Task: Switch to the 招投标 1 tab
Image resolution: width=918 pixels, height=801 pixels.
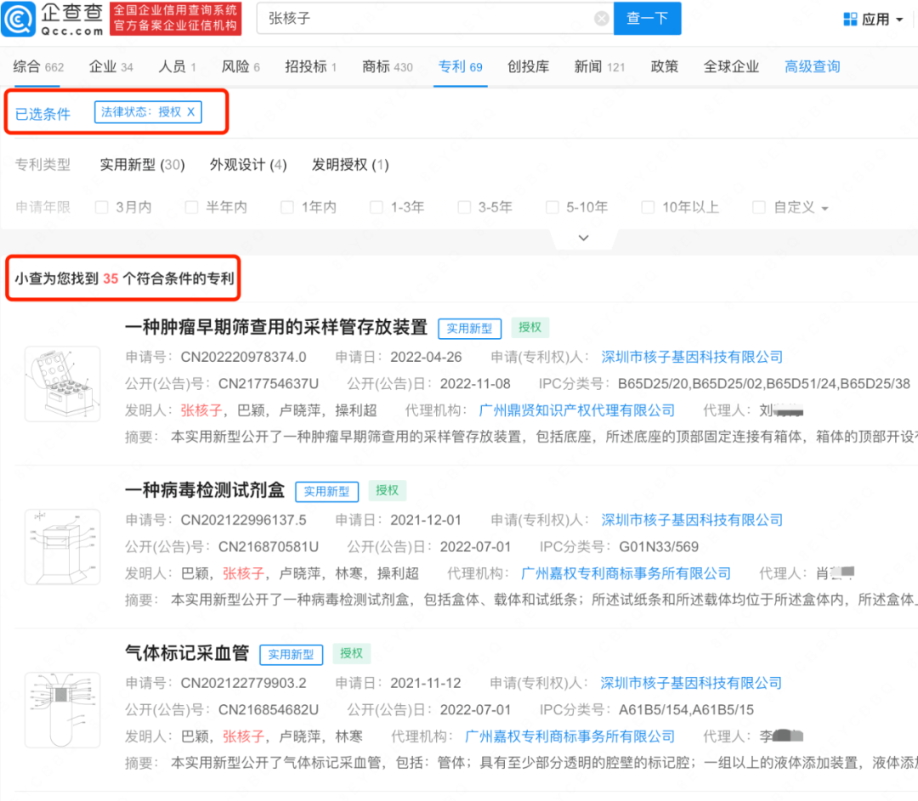Action: [310, 67]
